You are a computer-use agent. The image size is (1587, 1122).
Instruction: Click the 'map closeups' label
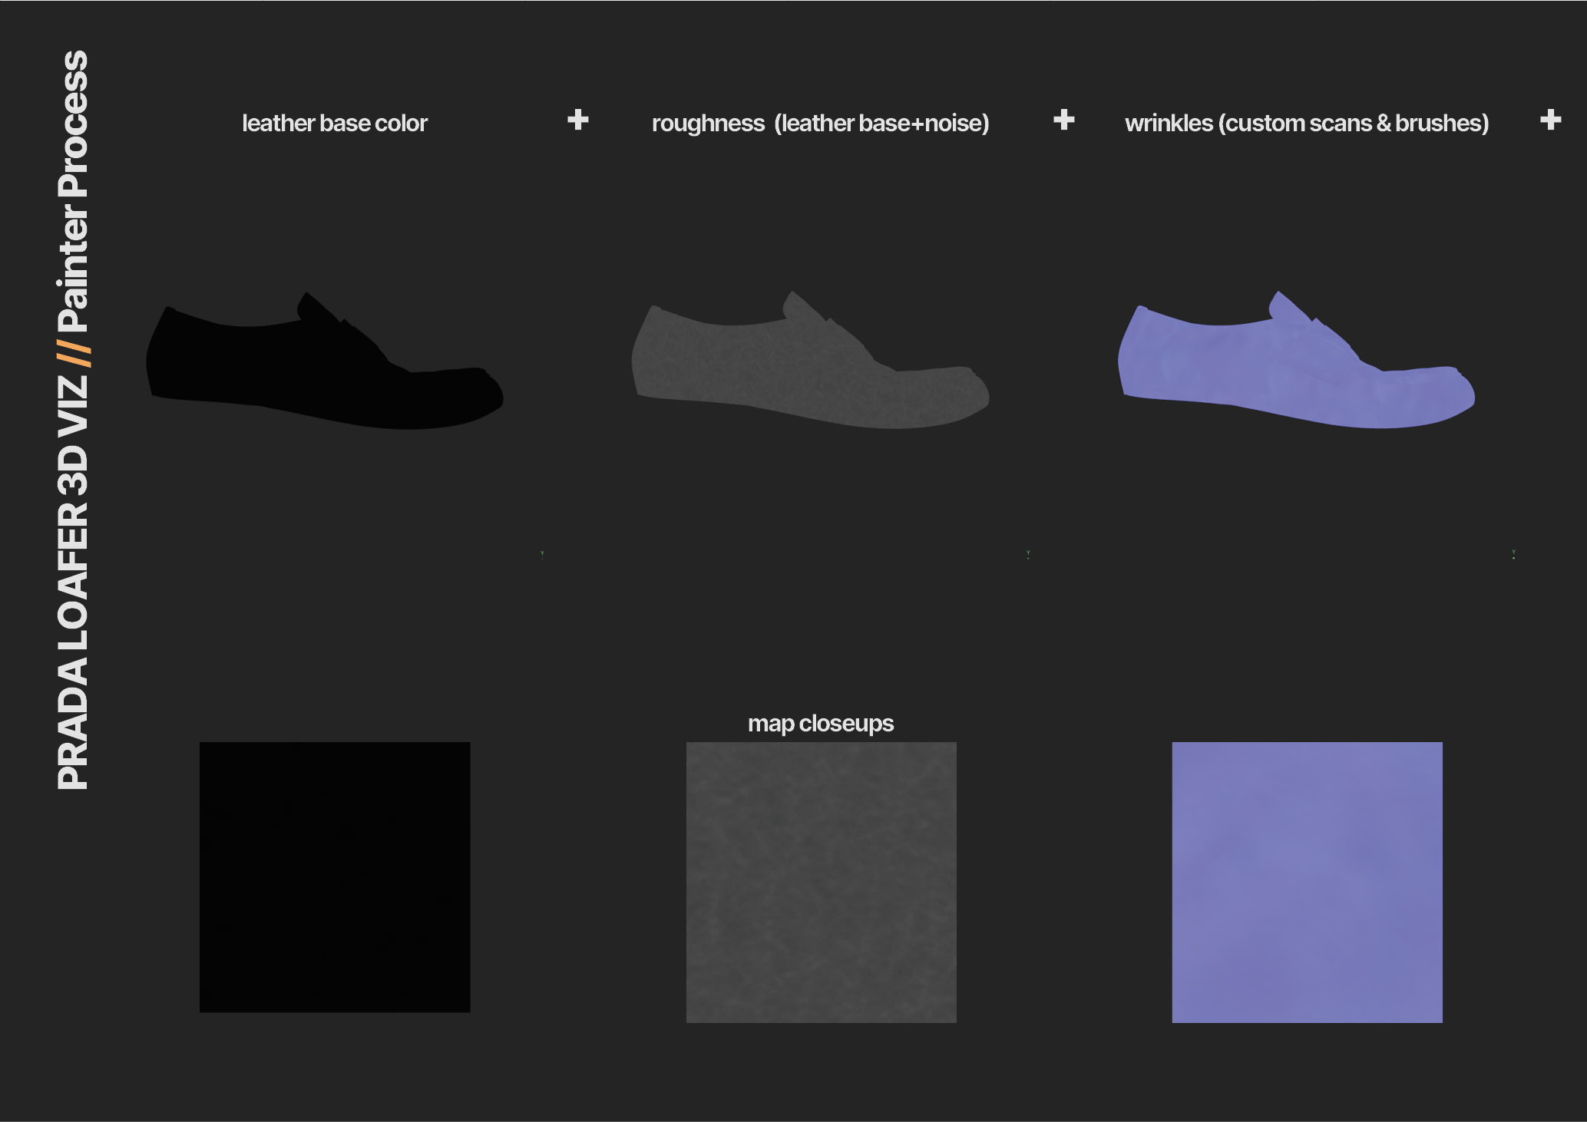[x=821, y=723]
